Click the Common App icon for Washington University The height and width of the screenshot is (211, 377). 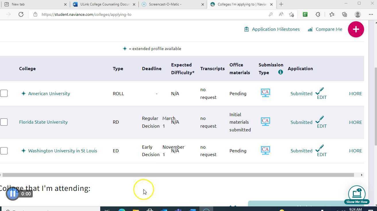click(265, 150)
